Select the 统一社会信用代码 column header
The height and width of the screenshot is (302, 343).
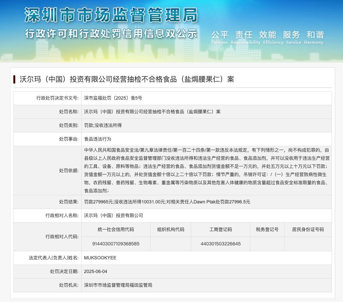(116, 229)
